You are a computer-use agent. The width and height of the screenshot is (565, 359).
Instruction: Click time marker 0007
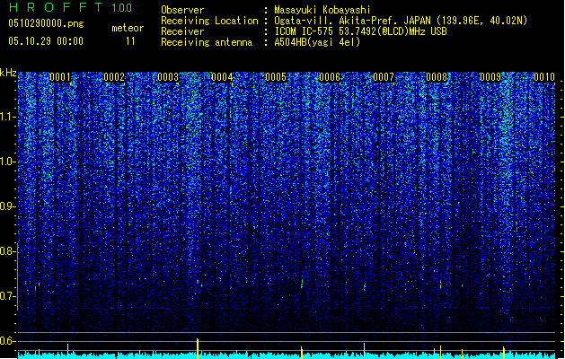[384, 77]
